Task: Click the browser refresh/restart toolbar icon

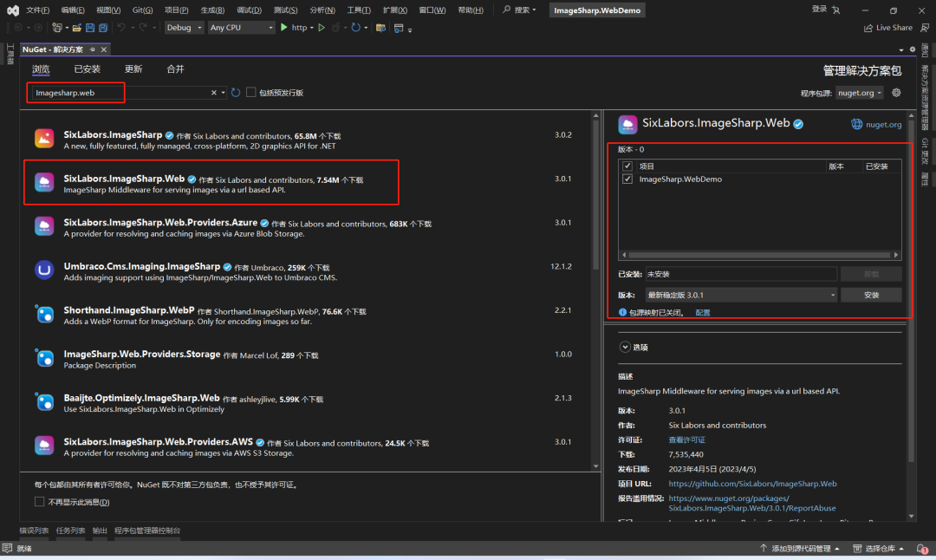Action: point(356,28)
